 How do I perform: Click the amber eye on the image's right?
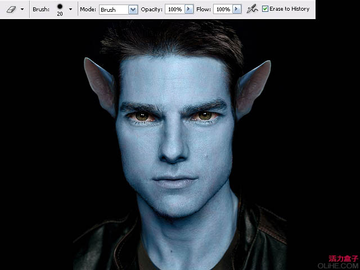[x=205, y=116]
